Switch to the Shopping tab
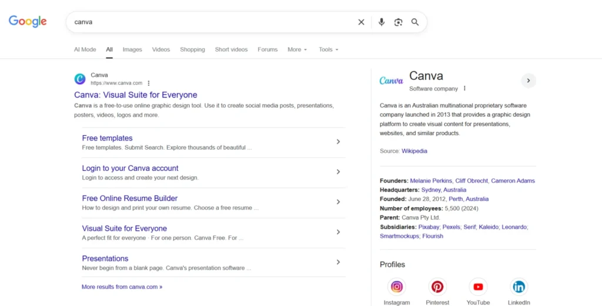 coord(192,49)
